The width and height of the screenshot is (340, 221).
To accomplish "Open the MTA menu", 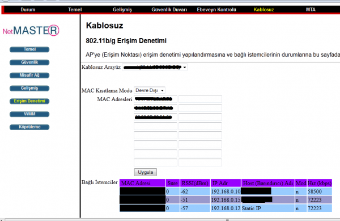I will pyautogui.click(x=311, y=10).
